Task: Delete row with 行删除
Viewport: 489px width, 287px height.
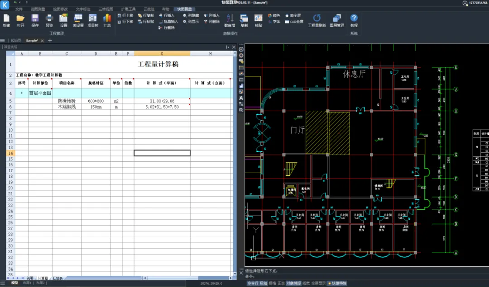Action: [167, 28]
